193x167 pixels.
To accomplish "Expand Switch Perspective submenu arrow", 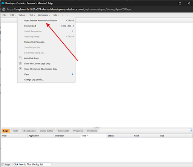I will tap(73, 31).
